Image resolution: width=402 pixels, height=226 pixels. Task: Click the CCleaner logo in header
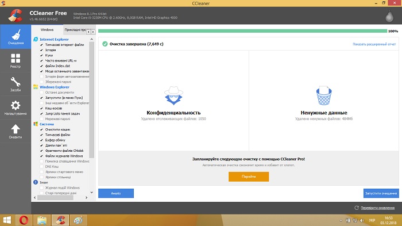point(15,16)
